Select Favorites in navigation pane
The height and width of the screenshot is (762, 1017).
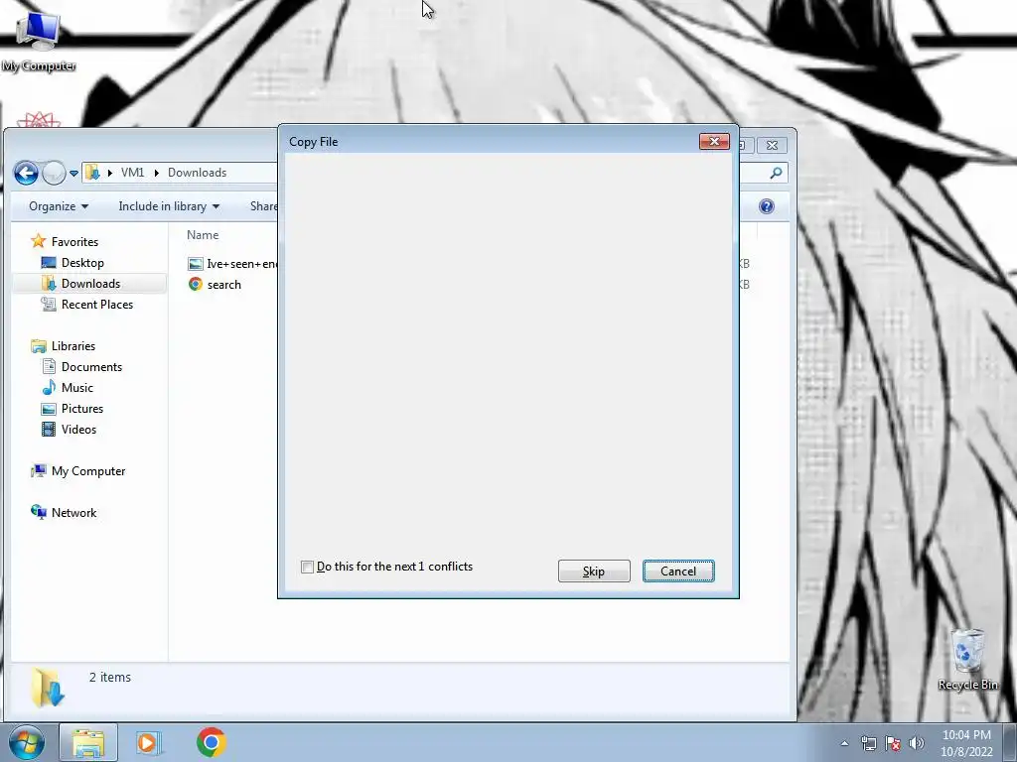tap(74, 242)
